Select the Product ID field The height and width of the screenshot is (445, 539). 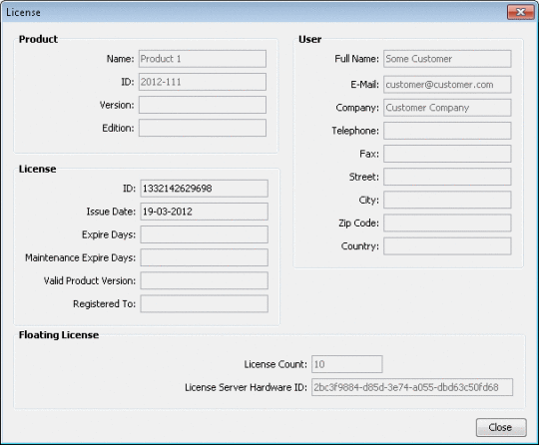point(203,82)
